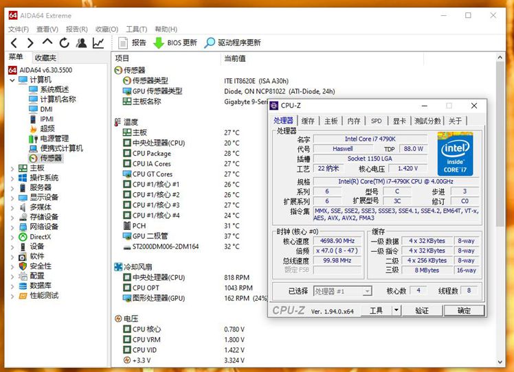The width and height of the screenshot is (514, 372).
Task: Switch to the CPU-Z 显卡 tab
Action: point(399,121)
